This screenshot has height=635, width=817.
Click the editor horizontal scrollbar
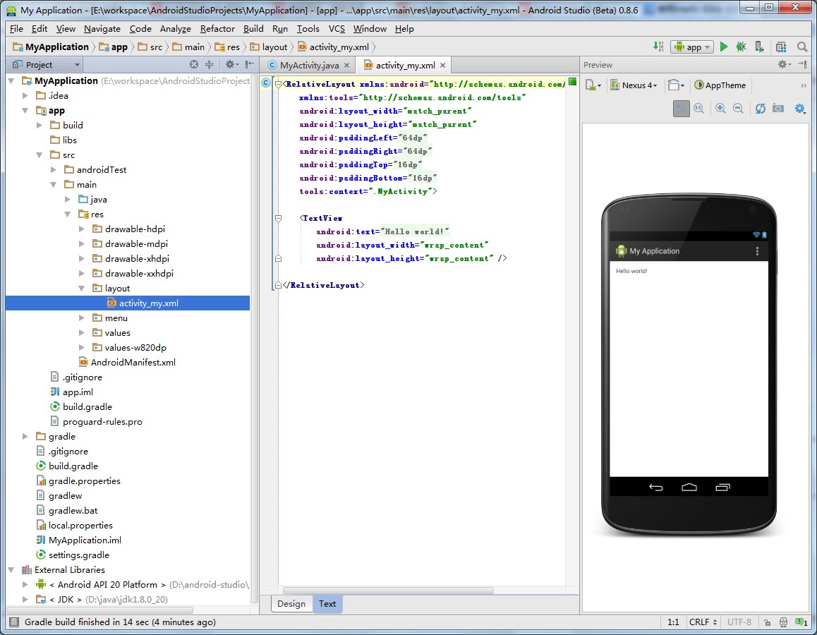coord(388,591)
